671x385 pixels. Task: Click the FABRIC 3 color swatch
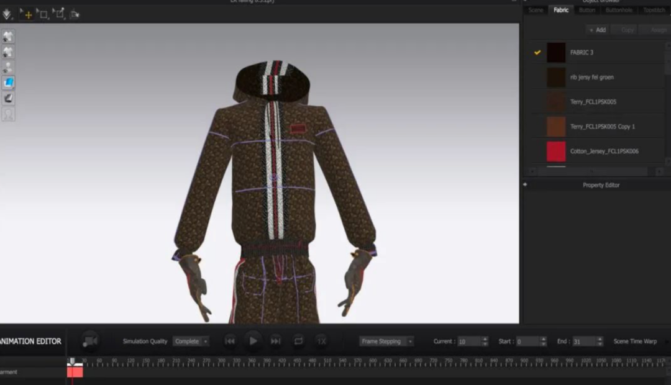556,53
